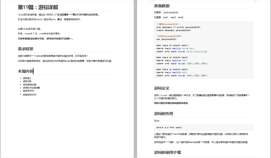Click 'DROP TABLE IF EXISTS test1;'
This screenshot has width=271, height=158.
pos(173,46)
